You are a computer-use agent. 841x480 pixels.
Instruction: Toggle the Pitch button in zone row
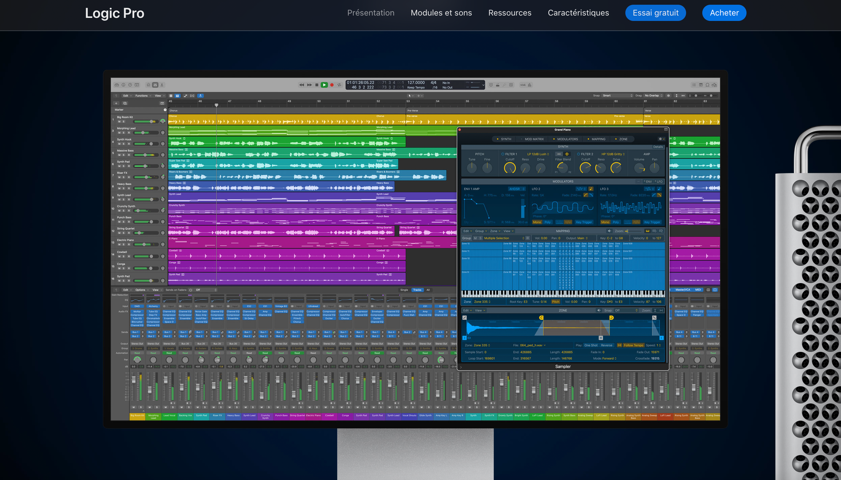555,302
